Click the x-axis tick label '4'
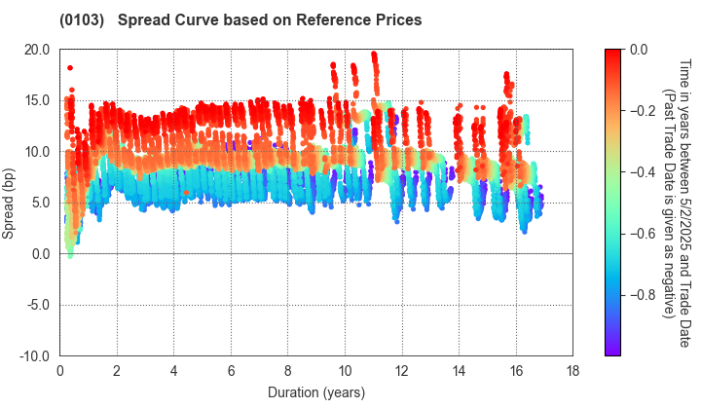This screenshot has width=701, height=409. click(x=174, y=371)
